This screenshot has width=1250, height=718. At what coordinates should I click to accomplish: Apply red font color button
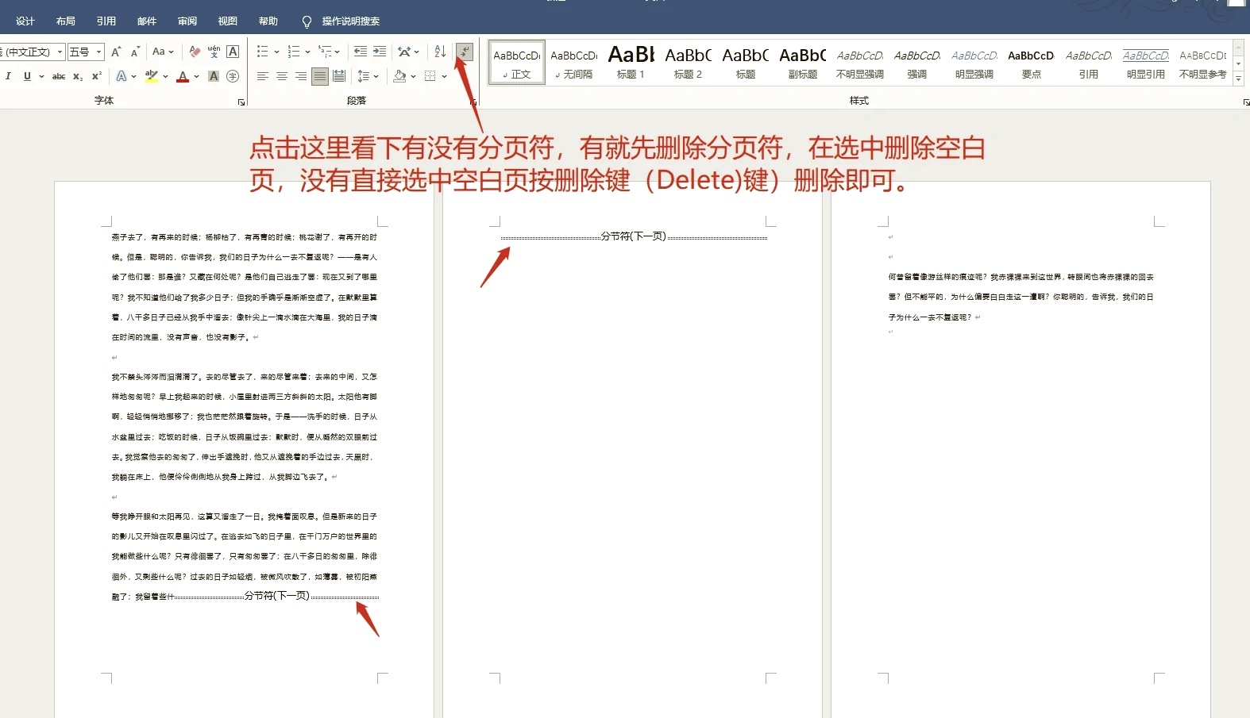coord(183,76)
